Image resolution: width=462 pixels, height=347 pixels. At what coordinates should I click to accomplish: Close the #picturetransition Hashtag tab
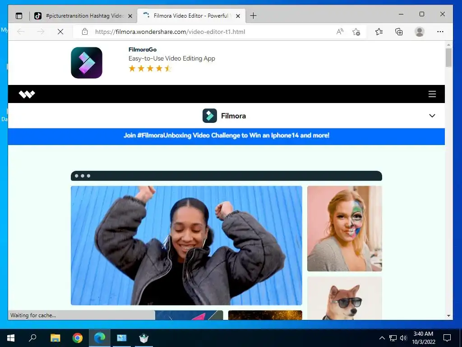coord(130,16)
